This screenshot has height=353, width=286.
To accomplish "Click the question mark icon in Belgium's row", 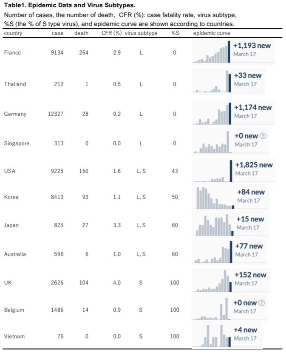I will [x=262, y=303].
